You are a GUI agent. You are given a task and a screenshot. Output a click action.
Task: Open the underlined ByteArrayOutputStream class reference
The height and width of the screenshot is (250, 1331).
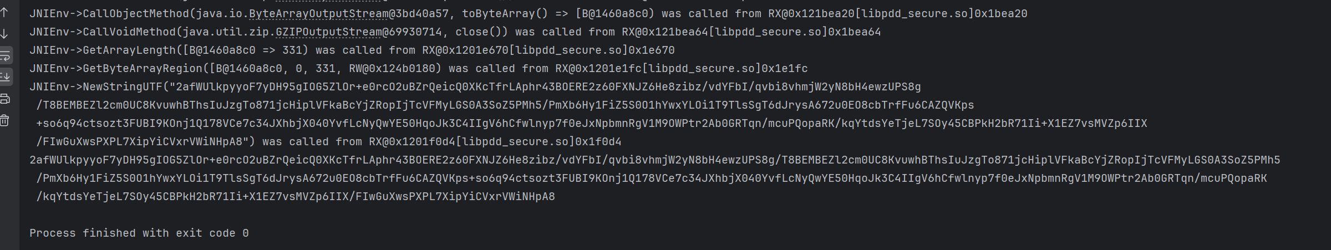click(318, 14)
